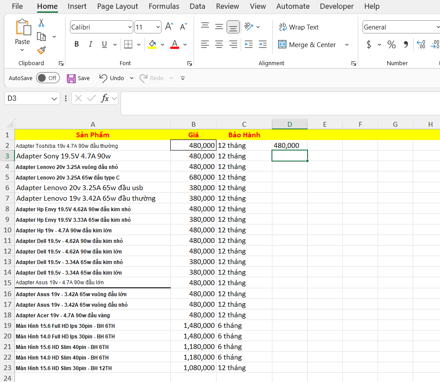Switch to the Formulas tab

pyautogui.click(x=164, y=6)
